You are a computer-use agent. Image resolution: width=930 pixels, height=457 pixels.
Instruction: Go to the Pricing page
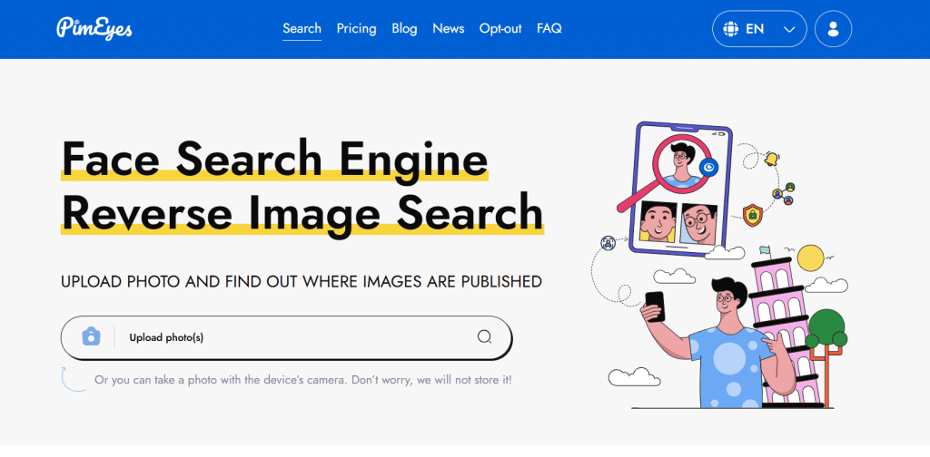tap(356, 28)
